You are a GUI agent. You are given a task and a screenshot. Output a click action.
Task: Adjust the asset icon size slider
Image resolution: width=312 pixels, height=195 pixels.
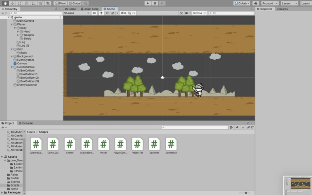[246, 193]
